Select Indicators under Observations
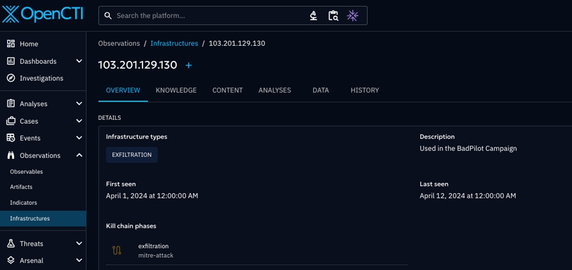The height and width of the screenshot is (270, 572). coord(43,203)
